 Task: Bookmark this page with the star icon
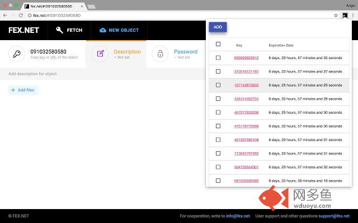click(x=336, y=16)
